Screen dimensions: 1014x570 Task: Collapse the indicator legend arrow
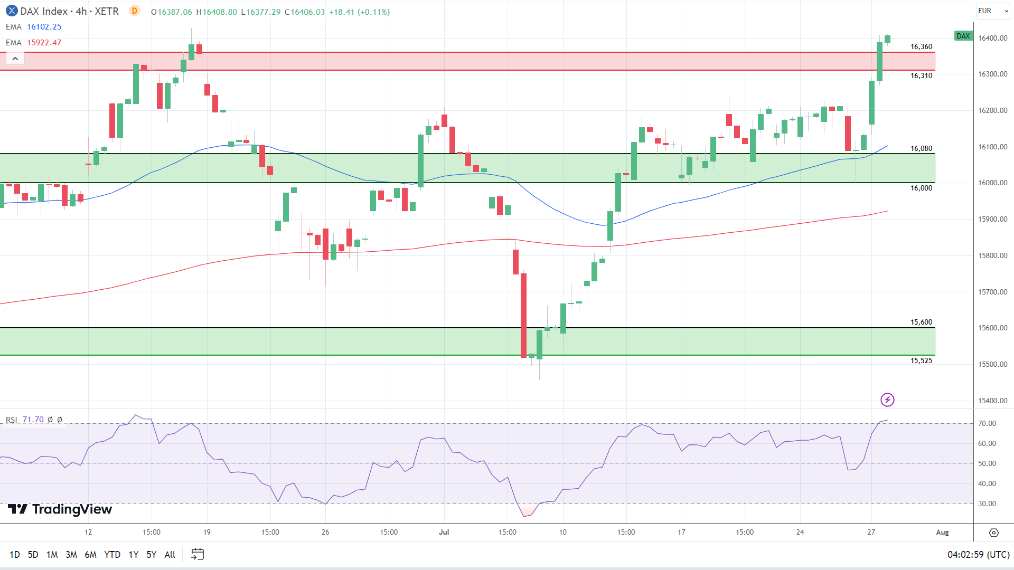tap(15, 59)
